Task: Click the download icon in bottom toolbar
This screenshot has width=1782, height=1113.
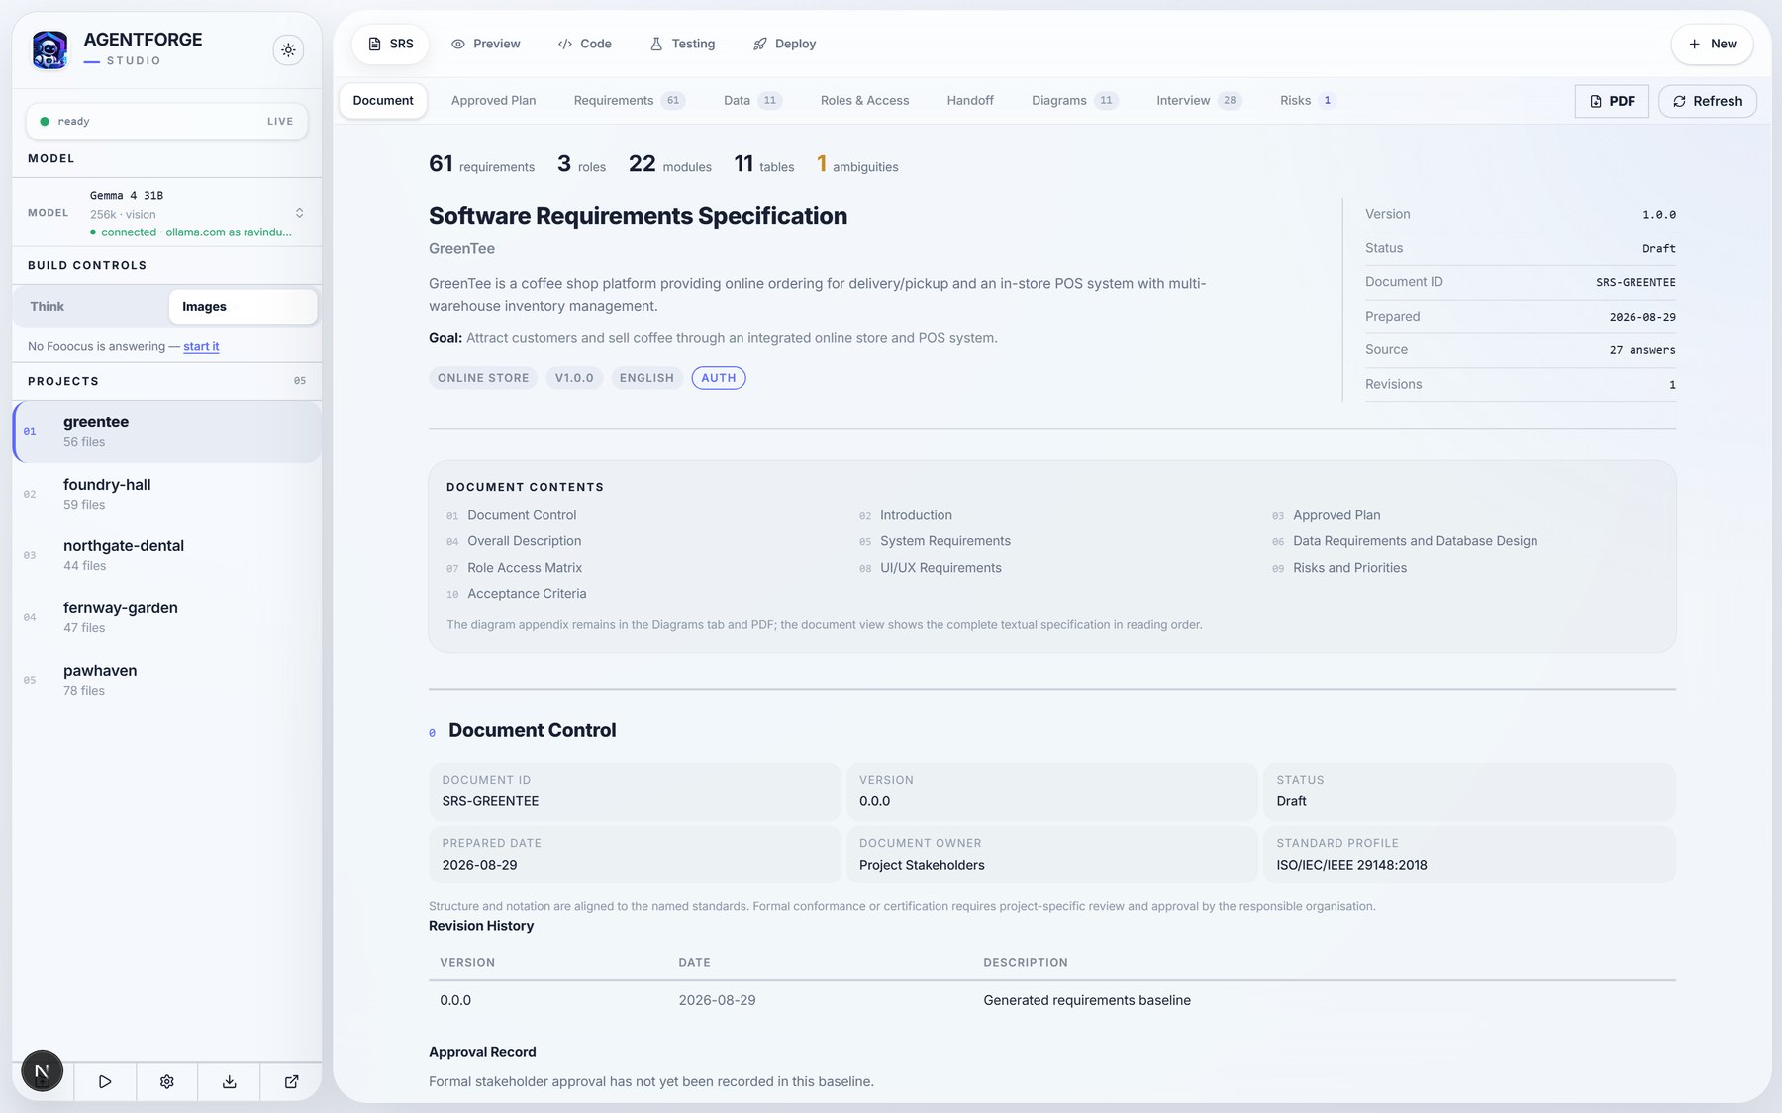Action: coord(229,1081)
